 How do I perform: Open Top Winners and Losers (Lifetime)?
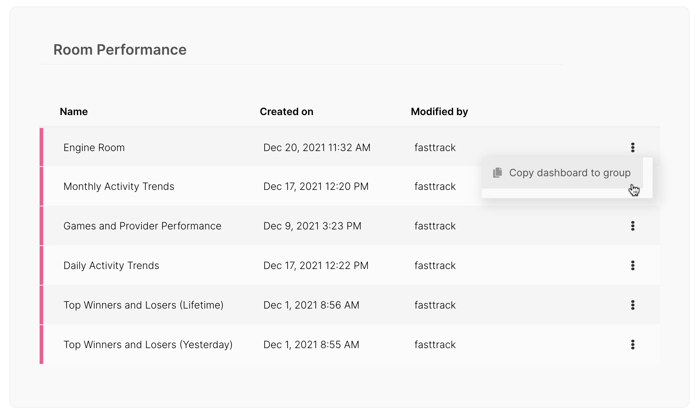click(x=143, y=305)
